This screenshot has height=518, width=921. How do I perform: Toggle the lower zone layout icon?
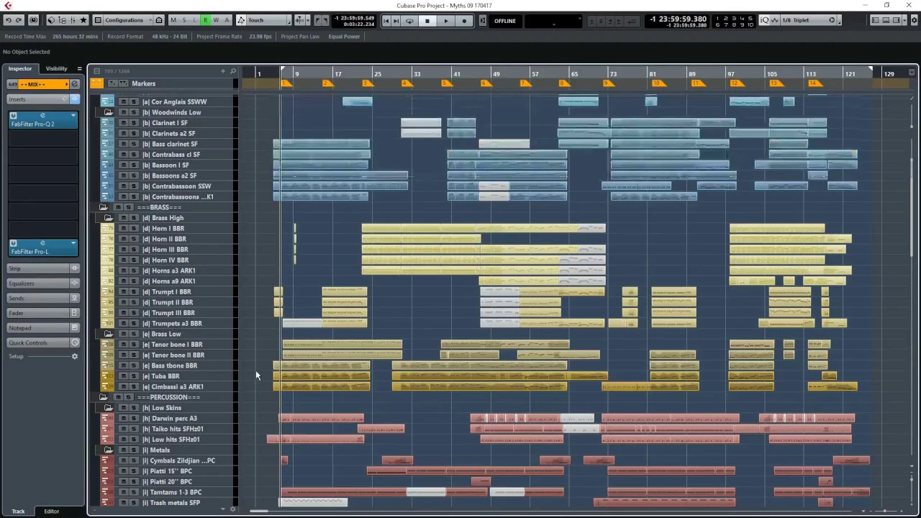coord(886,20)
